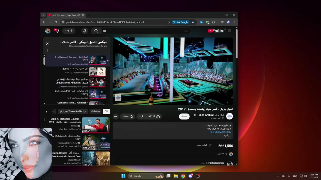Click the Chrome back arrow
Viewport: 321px width, 180px height.
click(44, 22)
